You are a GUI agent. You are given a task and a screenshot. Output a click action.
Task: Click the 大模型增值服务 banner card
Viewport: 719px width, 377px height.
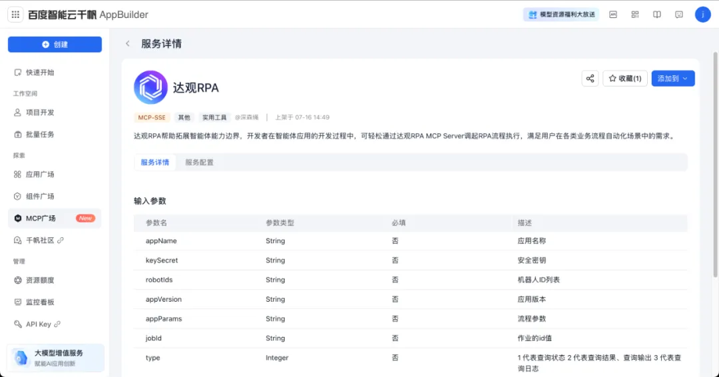(55, 358)
